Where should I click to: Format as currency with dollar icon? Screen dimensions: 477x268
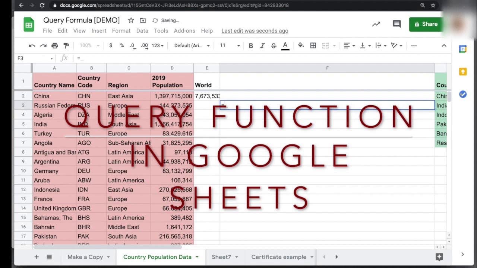111,45
